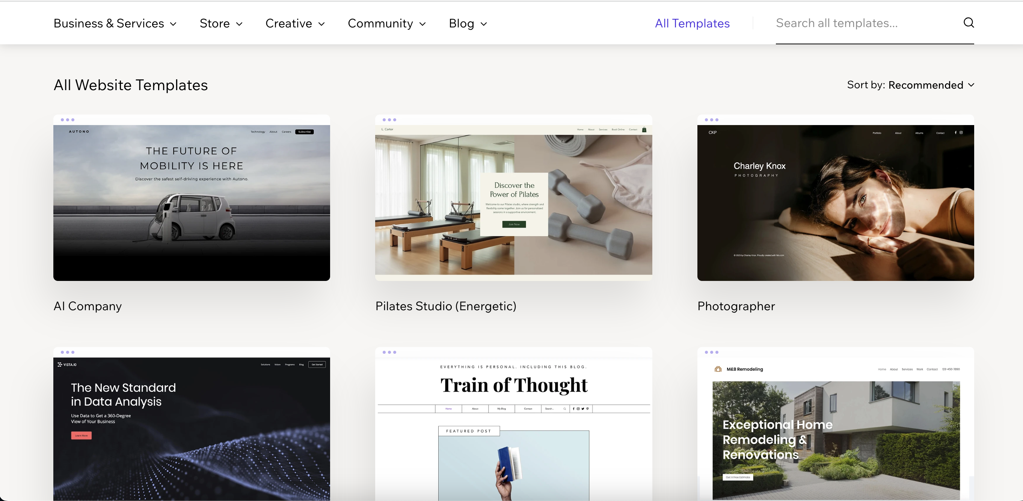Click the M&B Remodeling house logo icon
Screen dimensions: 1023x501
coord(718,369)
